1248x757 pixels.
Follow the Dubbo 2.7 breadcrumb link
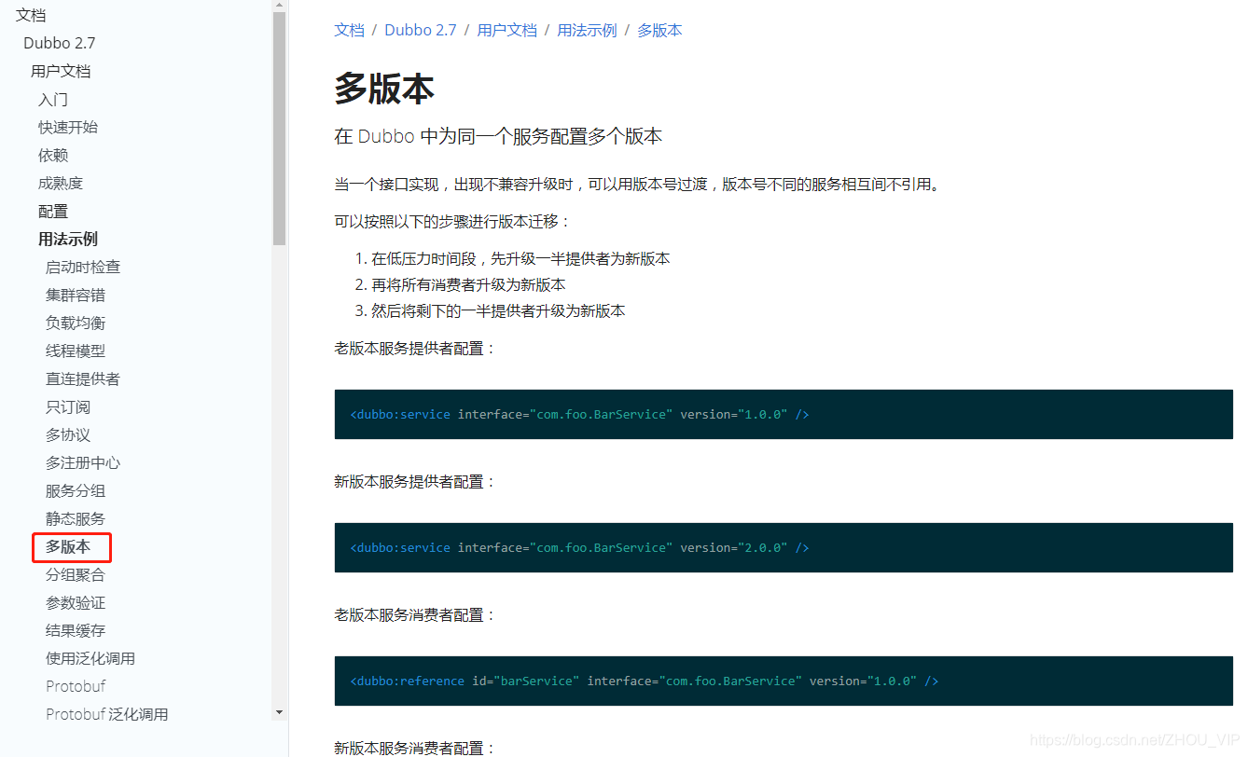(x=421, y=31)
